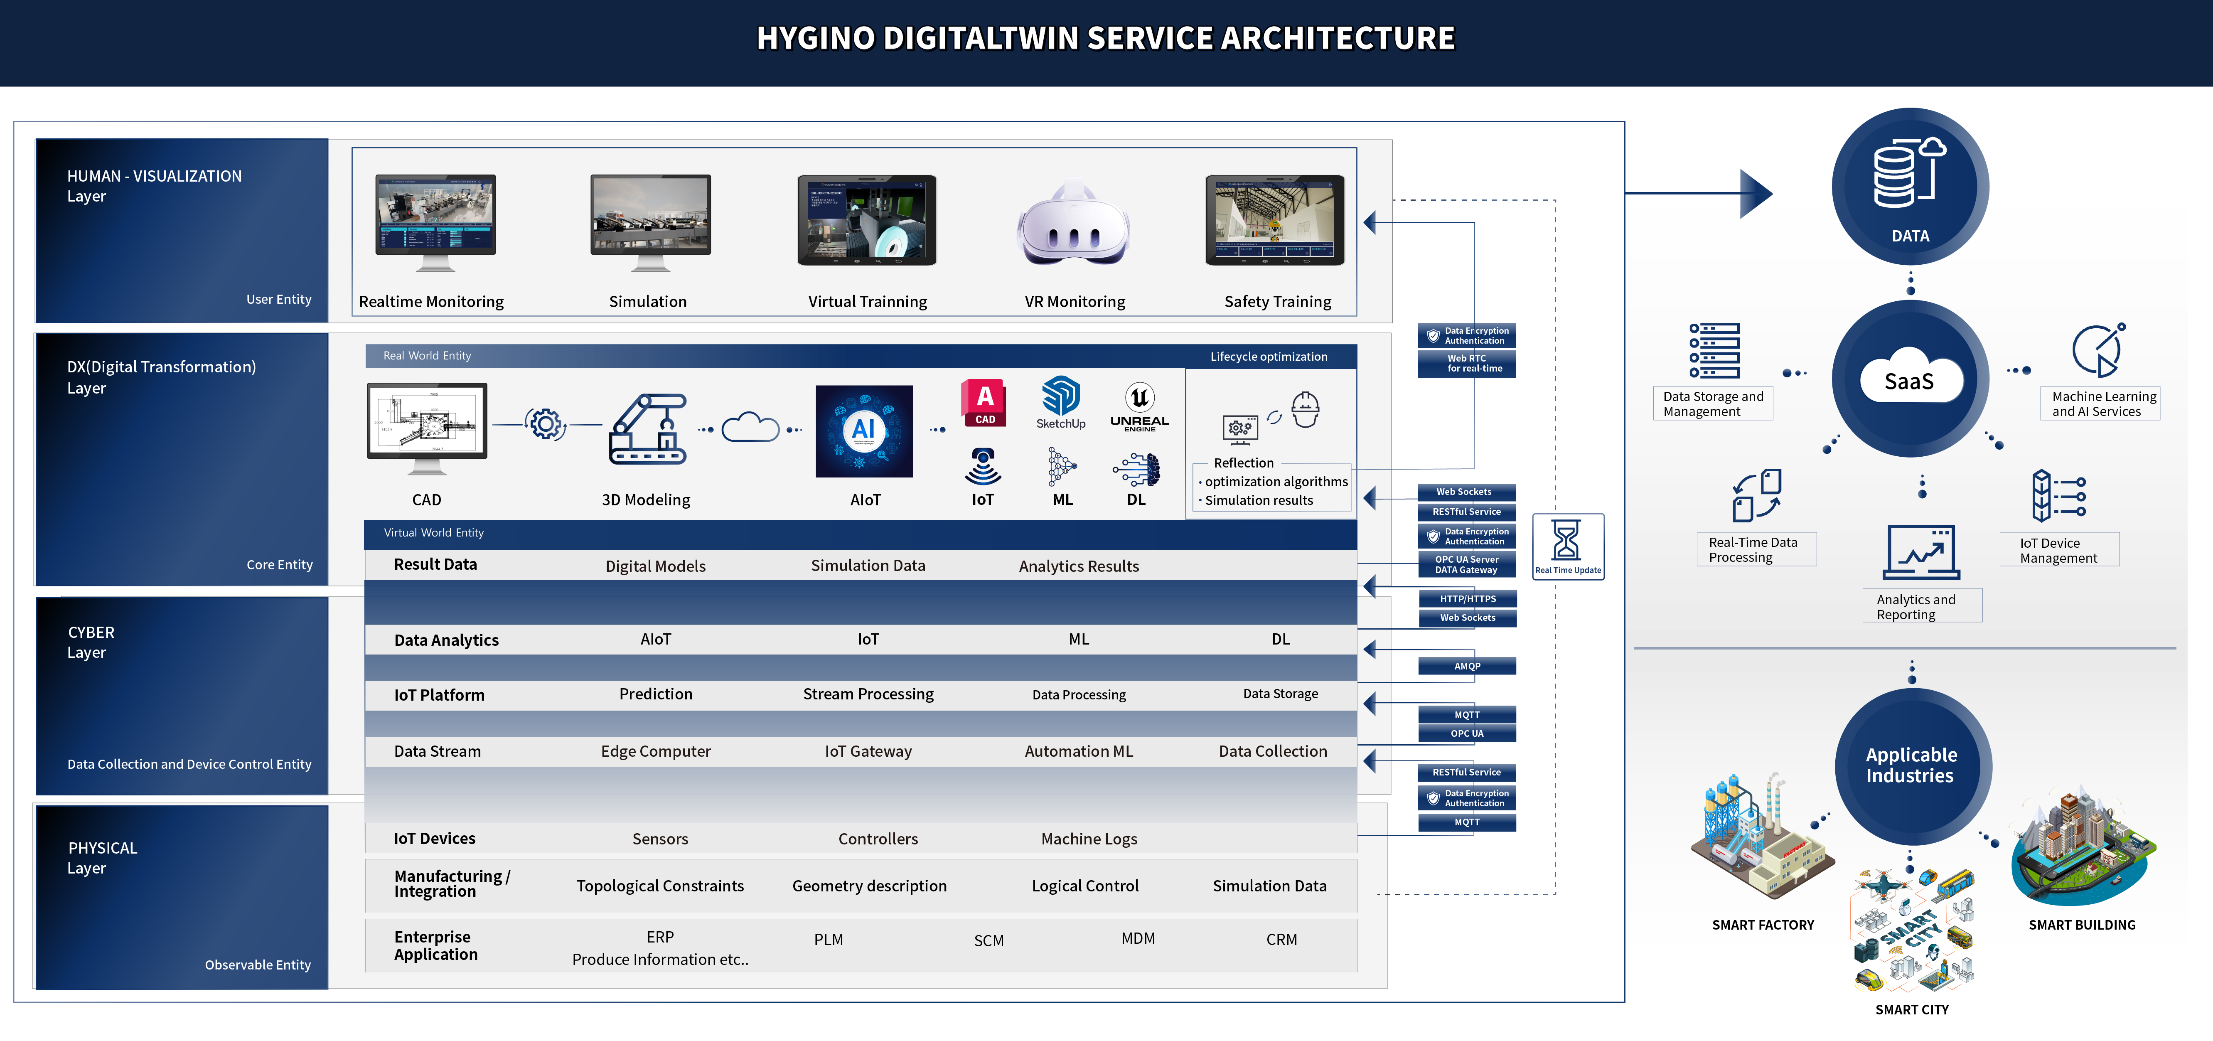Click the 'Sensors' text
The image size is (2213, 1041).
coord(660,839)
